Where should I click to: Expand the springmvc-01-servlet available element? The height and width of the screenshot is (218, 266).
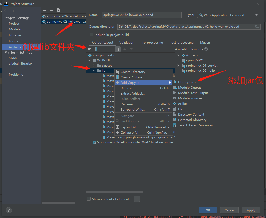coord(178,65)
